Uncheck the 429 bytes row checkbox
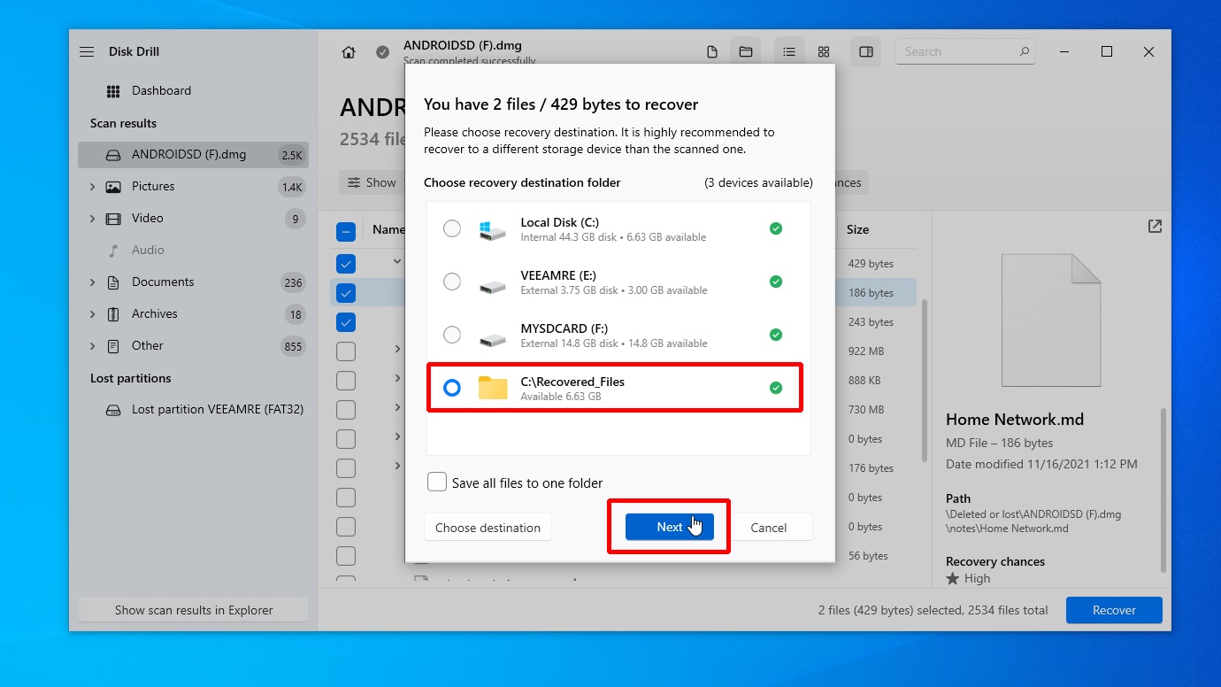The image size is (1221, 687). (346, 264)
